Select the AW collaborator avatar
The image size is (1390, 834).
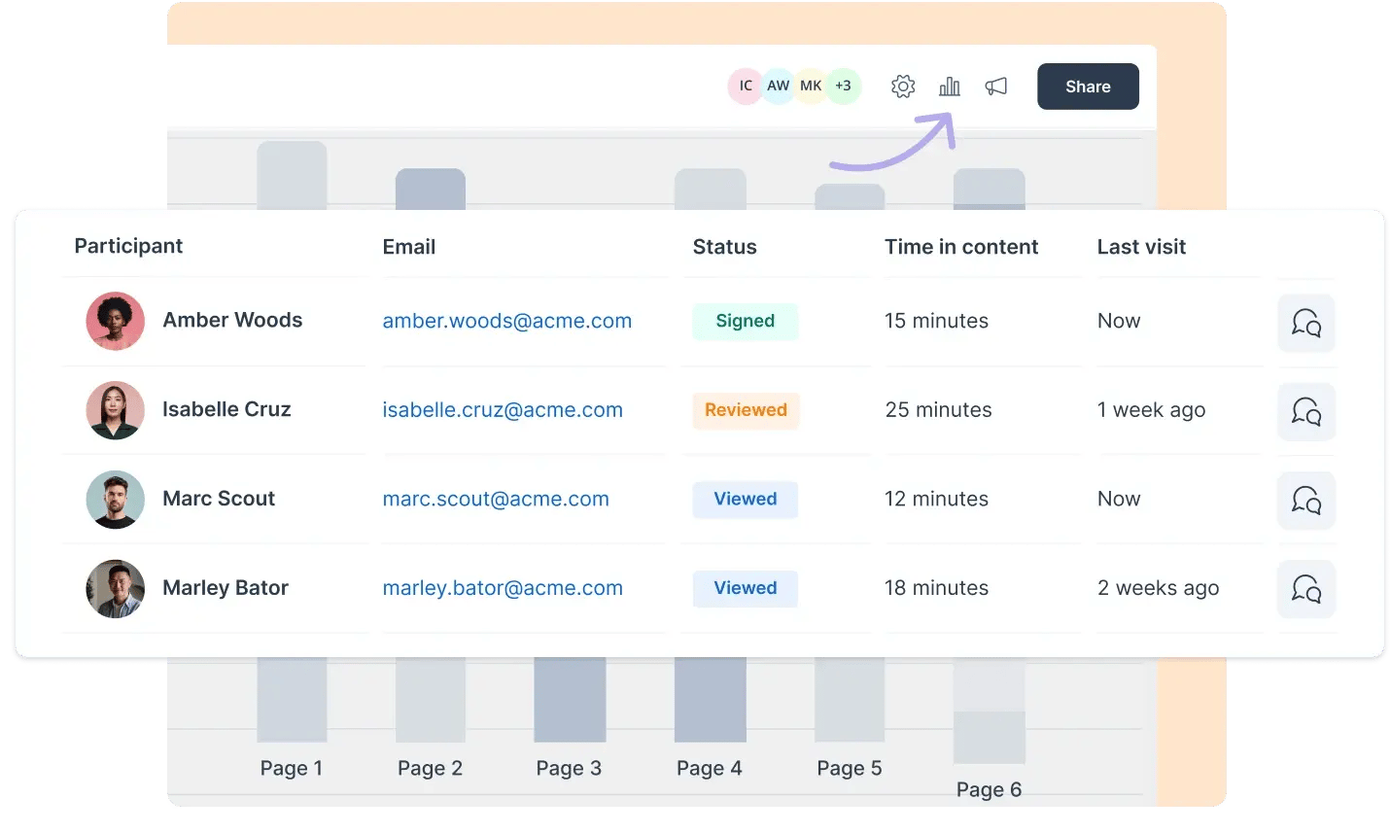[x=779, y=86]
